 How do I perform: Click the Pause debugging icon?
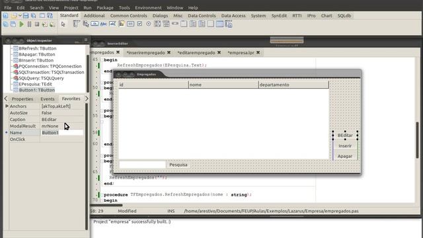[29, 24]
